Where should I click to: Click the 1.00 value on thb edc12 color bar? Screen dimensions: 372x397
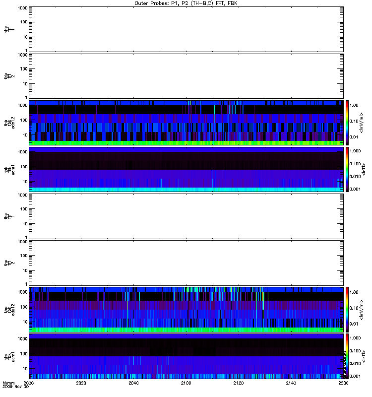354,105
